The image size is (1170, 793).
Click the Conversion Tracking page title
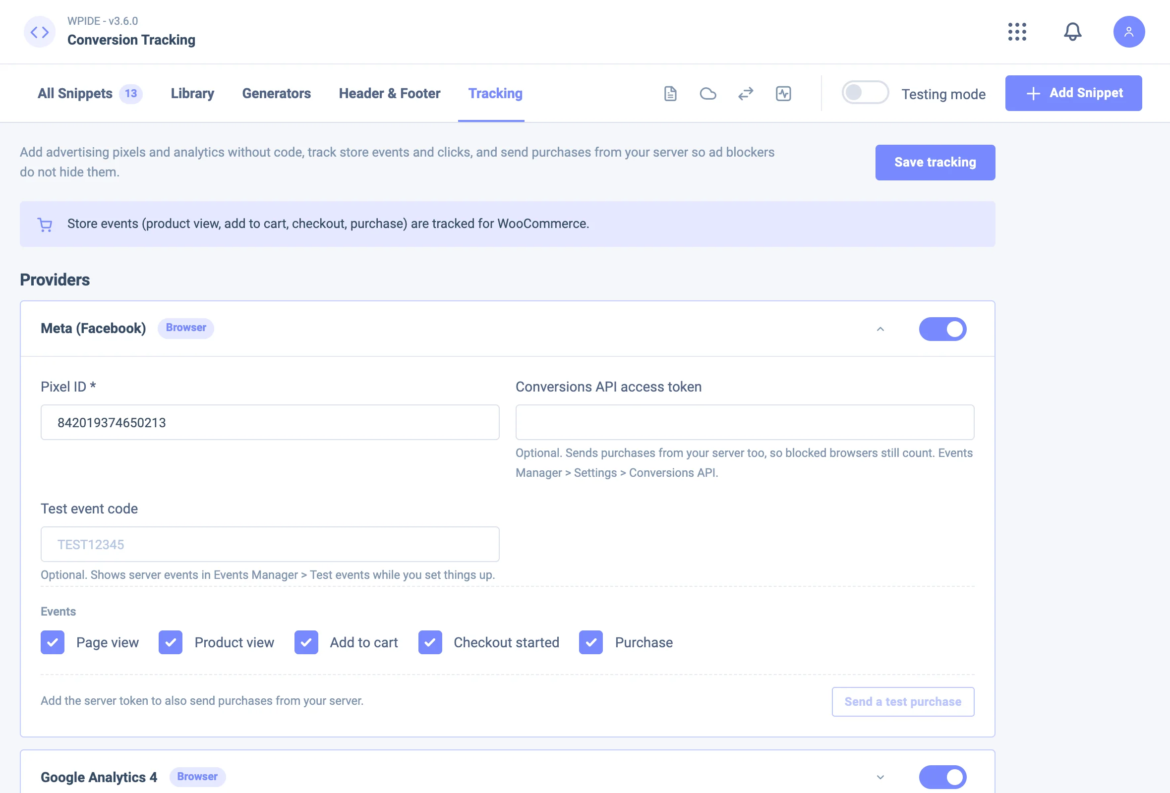131,40
